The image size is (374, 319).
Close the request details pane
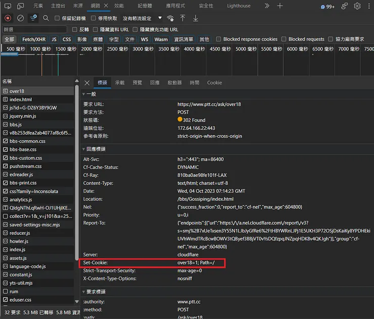pyautogui.click(x=87, y=83)
